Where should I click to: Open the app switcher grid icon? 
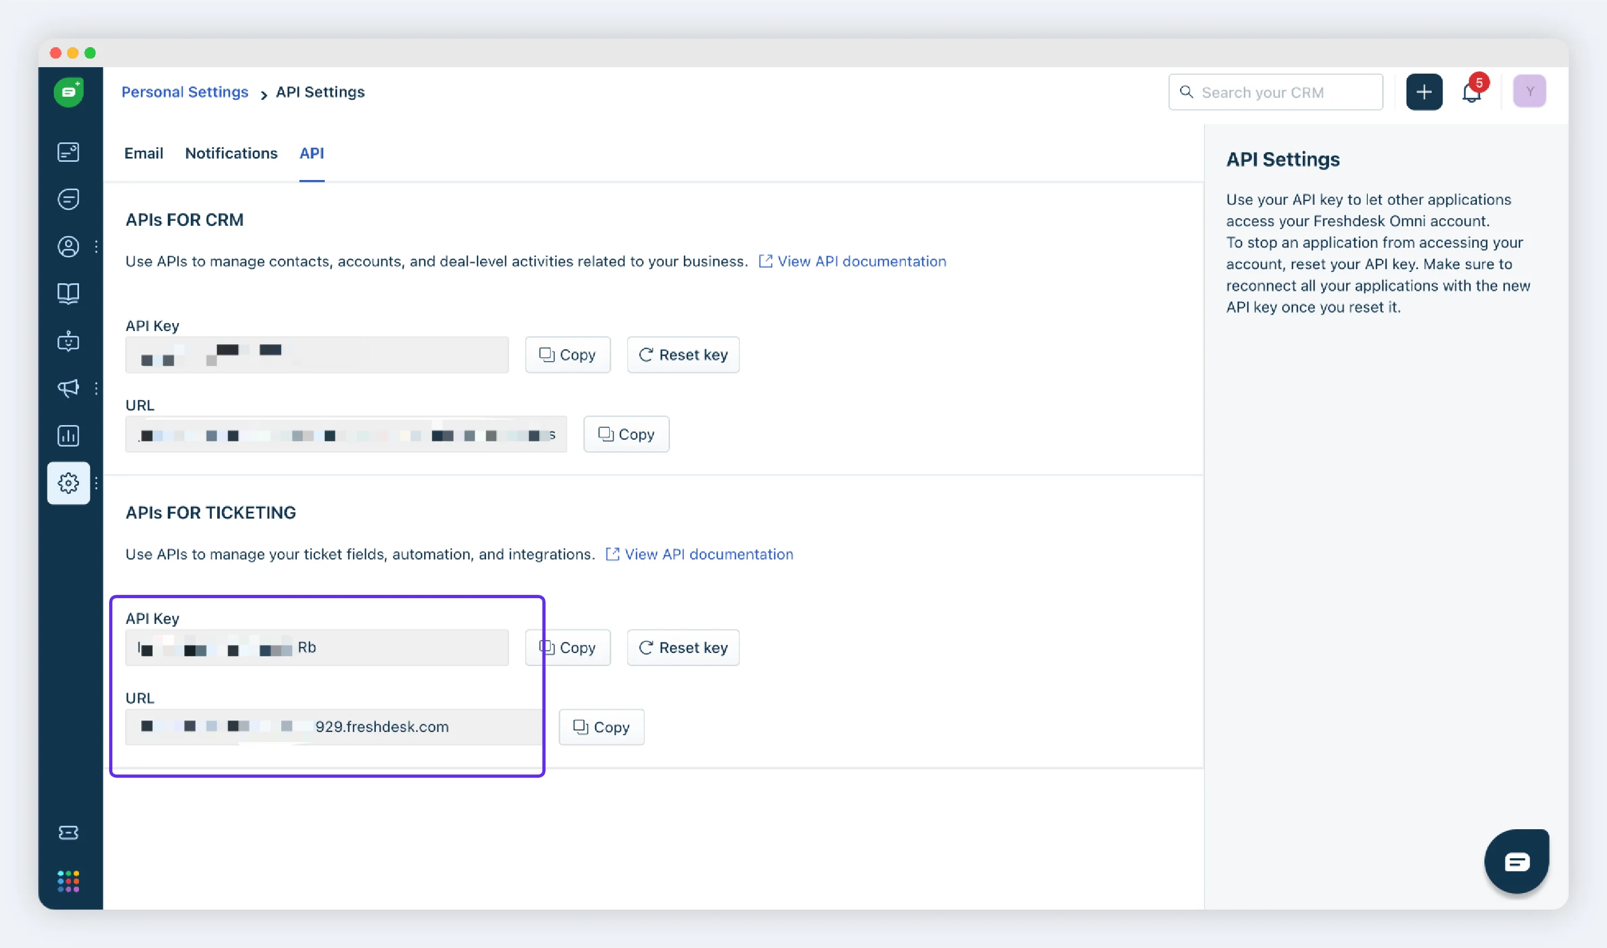point(68,881)
